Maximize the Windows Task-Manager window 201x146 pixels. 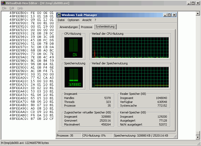point(169,15)
